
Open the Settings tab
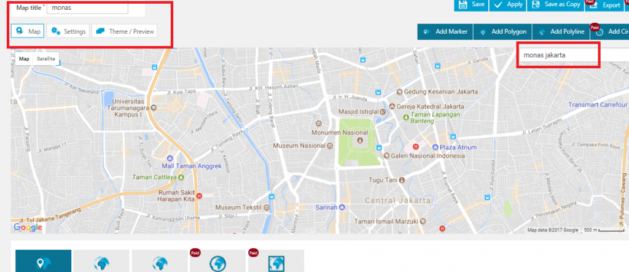(x=69, y=31)
